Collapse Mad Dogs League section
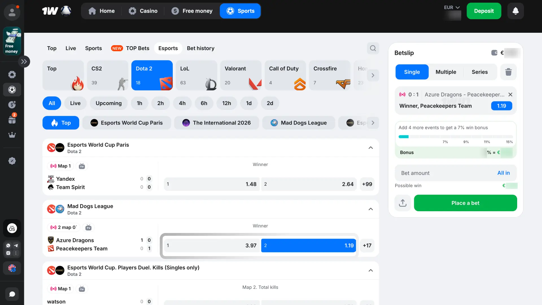Image resolution: width=542 pixels, height=305 pixels. [x=371, y=209]
